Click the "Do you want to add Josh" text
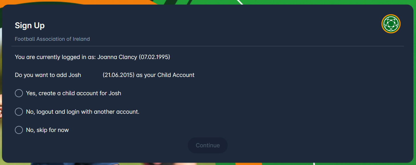This screenshot has height=165, width=416. pyautogui.click(x=48, y=75)
